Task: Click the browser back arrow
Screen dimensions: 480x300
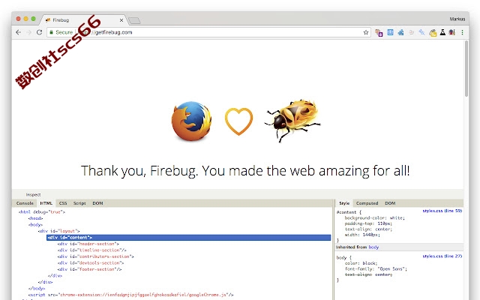Action: (x=18, y=32)
